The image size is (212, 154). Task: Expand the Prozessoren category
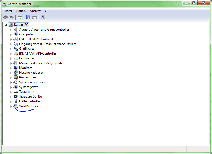(11, 78)
